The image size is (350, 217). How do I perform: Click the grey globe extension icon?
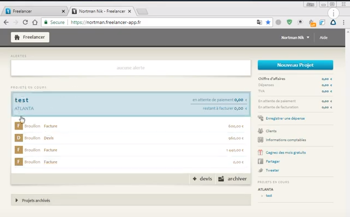(x=278, y=22)
